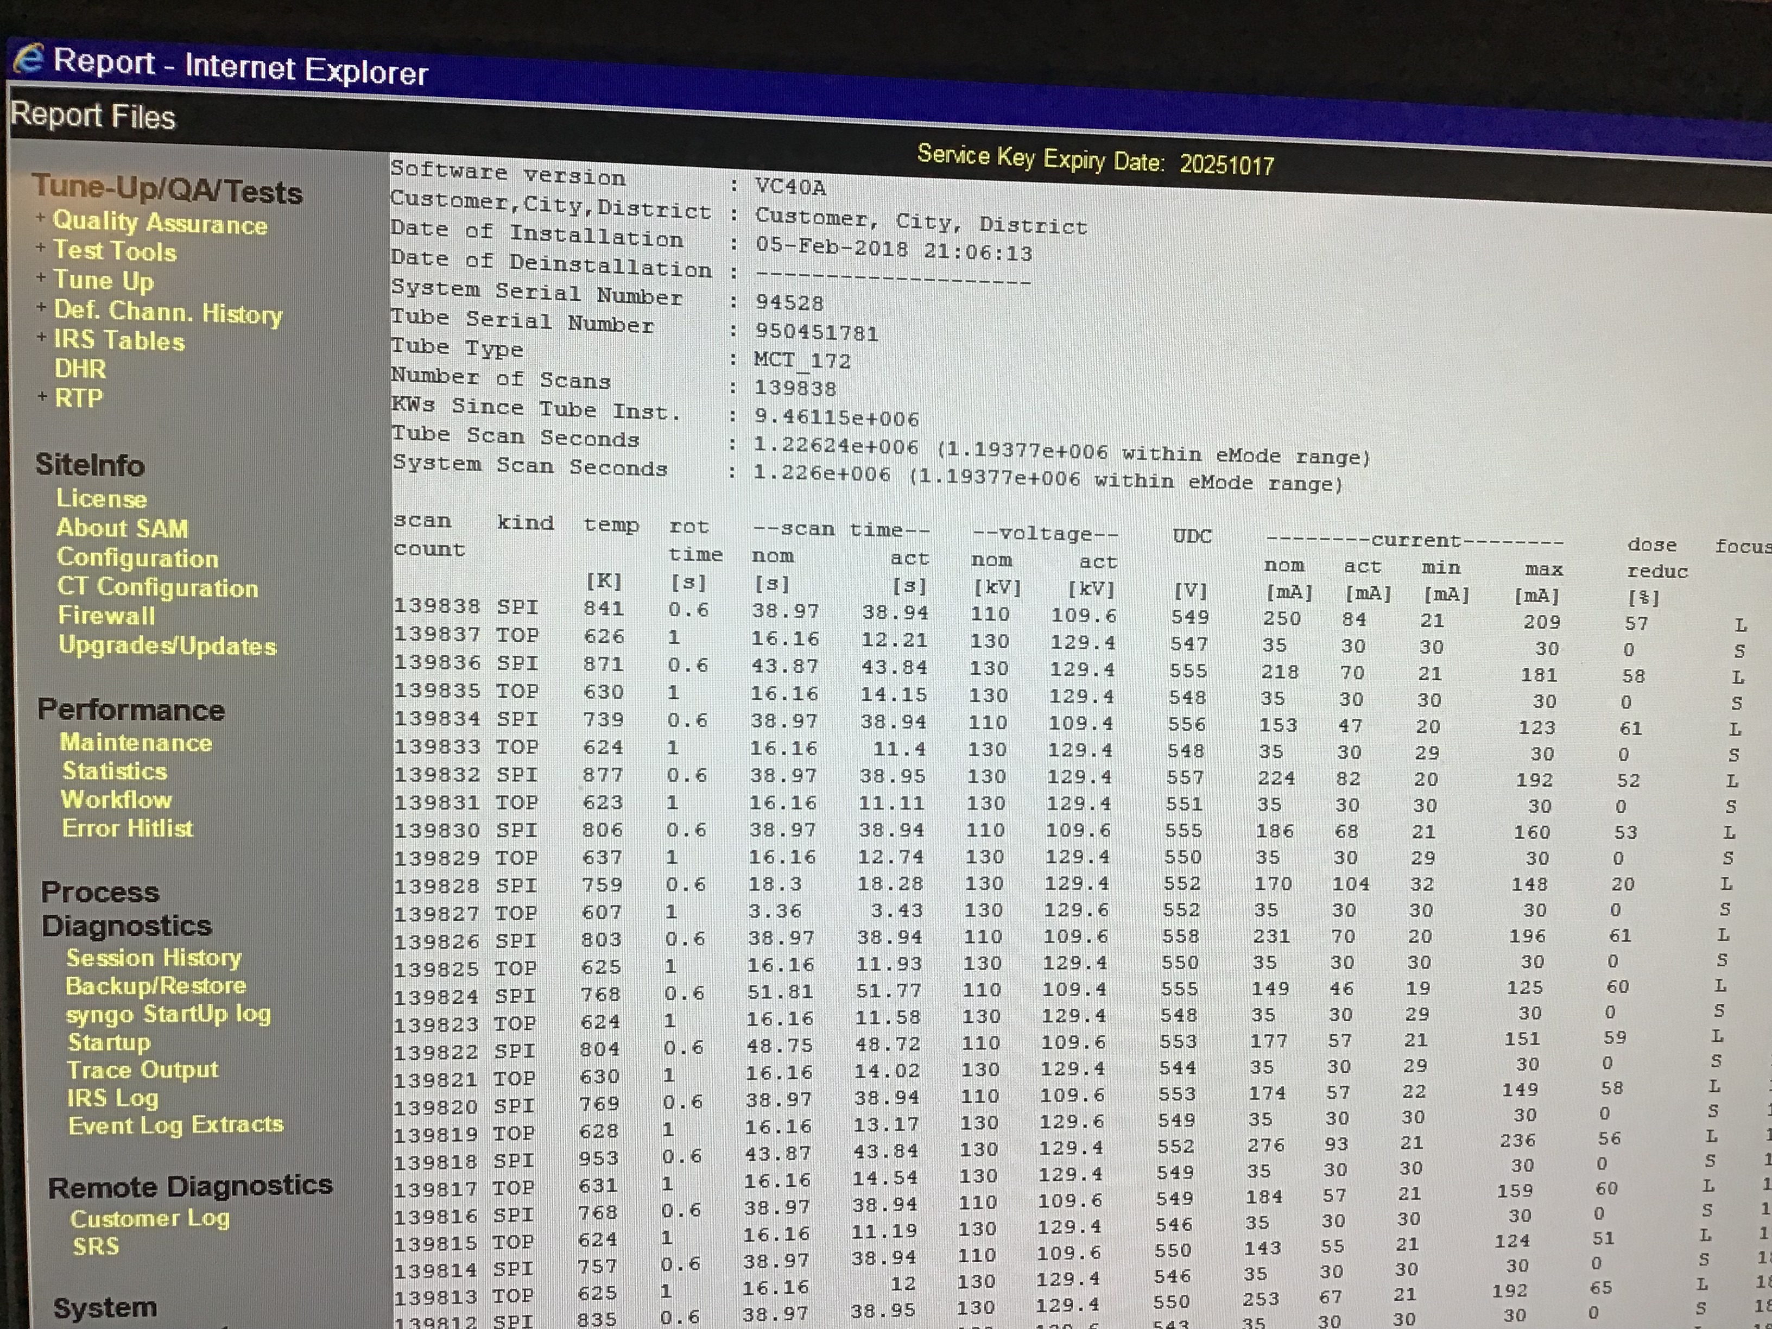1772x1329 pixels.
Task: Expand the Test Tools plus sign
Action: (40, 248)
